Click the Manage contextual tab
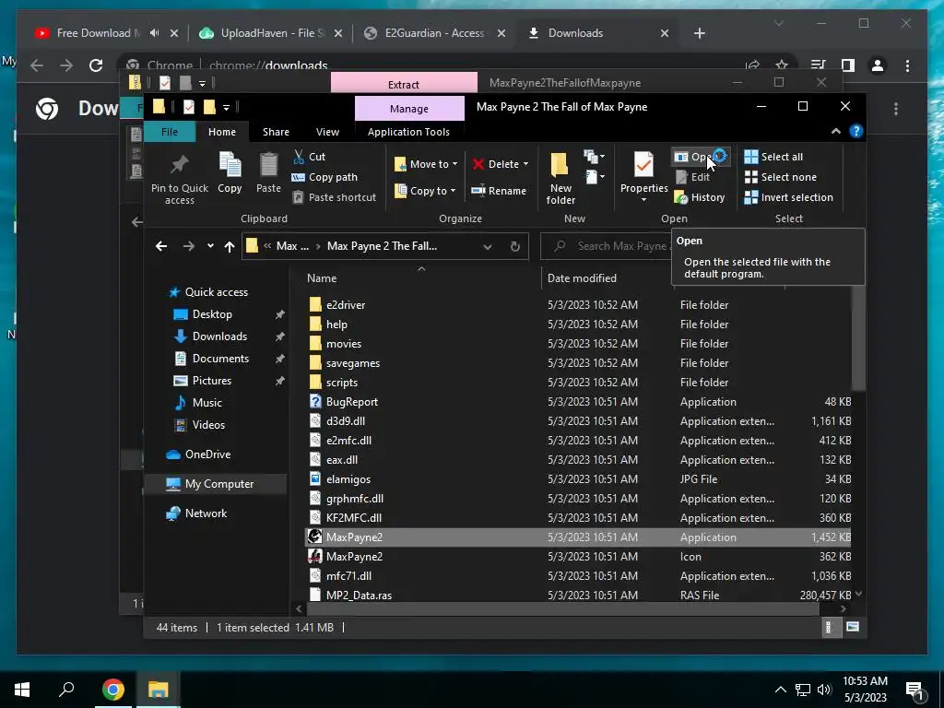944x708 pixels. click(409, 109)
